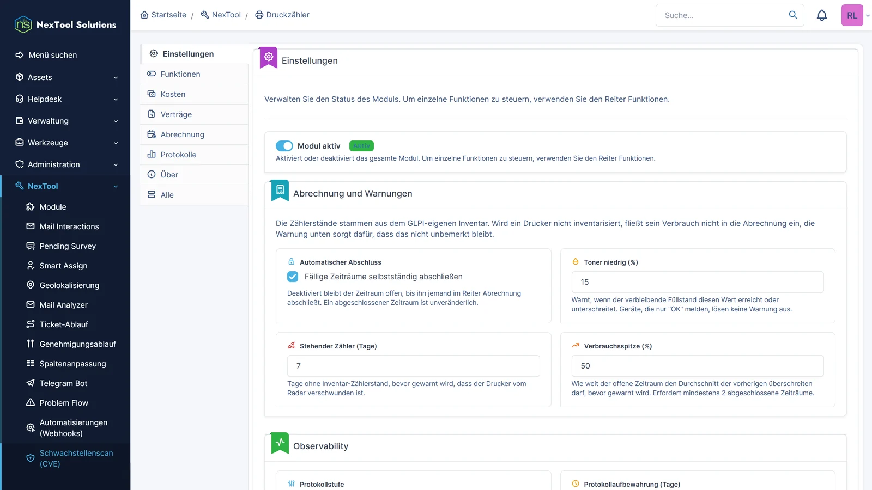Collapse the NexTool menu
The width and height of the screenshot is (872, 490).
coord(65,186)
